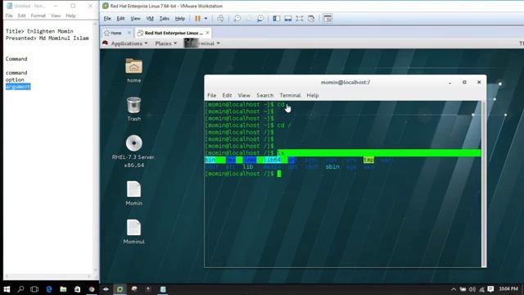
Task: Open Terminal window Edit menu
Action: (227, 95)
